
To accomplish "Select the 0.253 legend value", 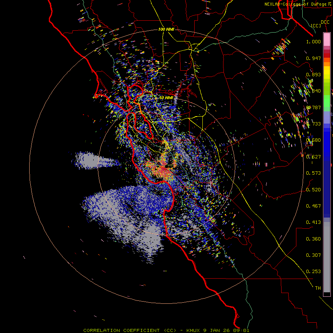I will click(313, 272).
